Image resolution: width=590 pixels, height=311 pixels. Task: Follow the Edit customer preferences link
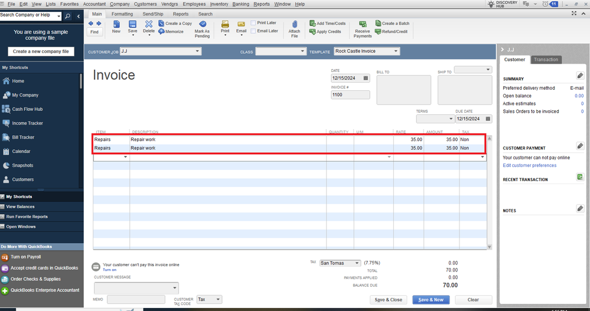tap(529, 165)
